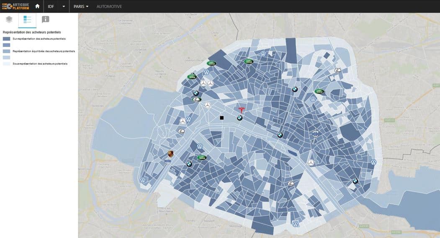Click the BMW marker just below Tesla
This screenshot has height=238, width=440.
tap(239, 118)
